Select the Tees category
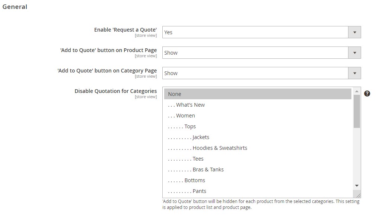Screen dimensions: 376x216 pyautogui.click(x=258, y=159)
